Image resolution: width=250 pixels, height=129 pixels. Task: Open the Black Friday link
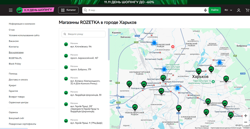(x=15, y=64)
